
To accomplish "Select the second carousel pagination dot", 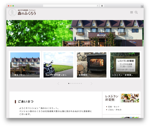I will click(71, 83).
